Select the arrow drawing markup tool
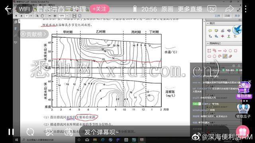 tap(225, 51)
